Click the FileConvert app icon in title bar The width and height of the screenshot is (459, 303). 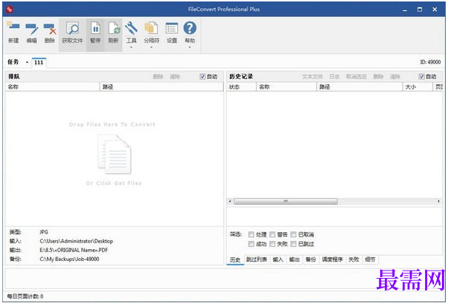pyautogui.click(x=10, y=10)
